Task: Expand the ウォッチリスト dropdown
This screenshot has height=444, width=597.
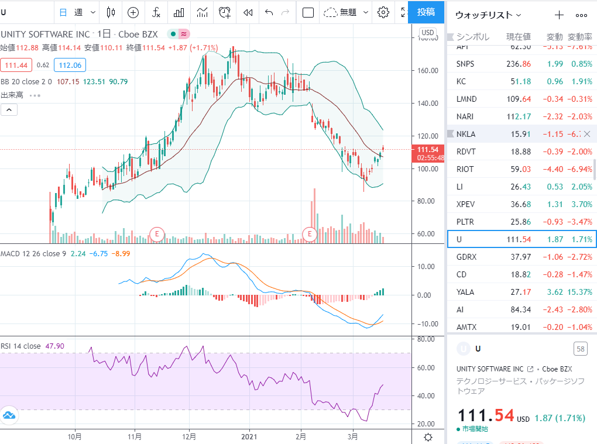Action: 489,15
